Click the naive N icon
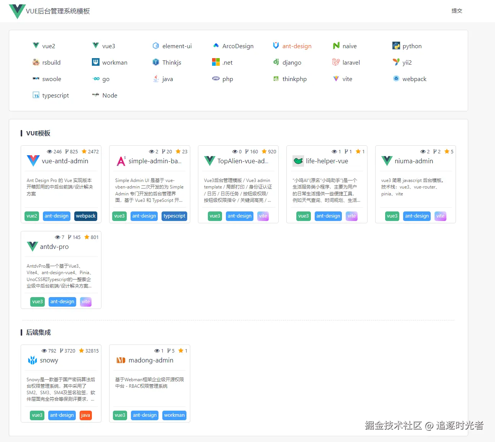Image resolution: width=495 pixels, height=442 pixels. click(x=336, y=46)
